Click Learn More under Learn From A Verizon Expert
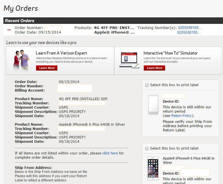 pyautogui.click(x=47, y=68)
